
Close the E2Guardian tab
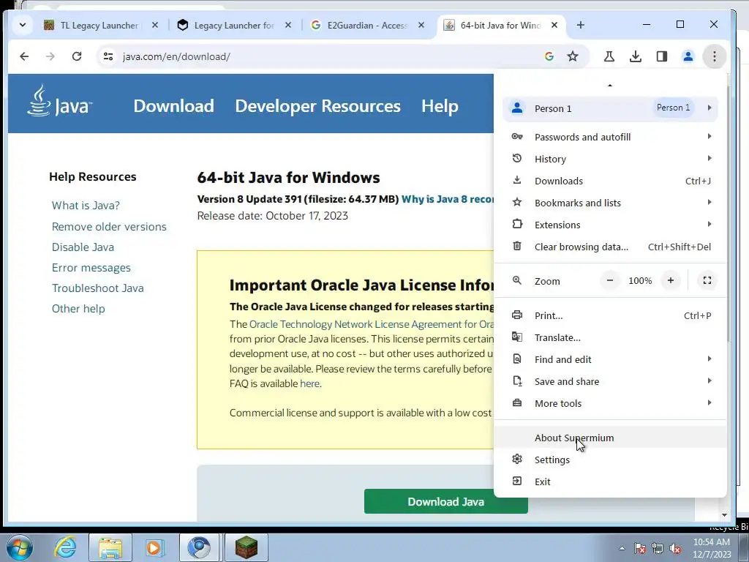[421, 25]
